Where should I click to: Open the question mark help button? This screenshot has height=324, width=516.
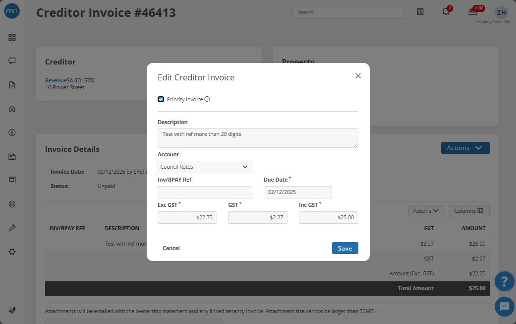tap(505, 281)
